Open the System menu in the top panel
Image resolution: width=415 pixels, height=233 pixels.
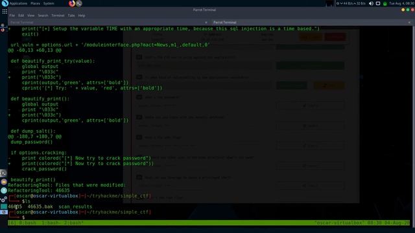pos(49,3)
